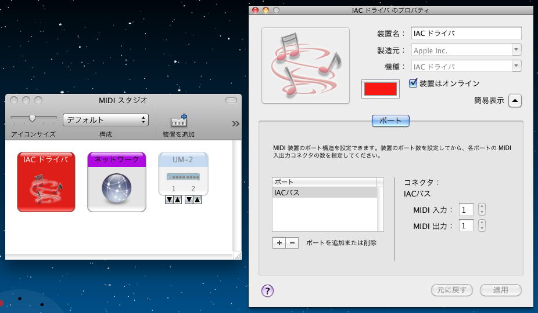The width and height of the screenshot is (538, 313).
Task: Add a port with the plus button
Action: point(279,243)
